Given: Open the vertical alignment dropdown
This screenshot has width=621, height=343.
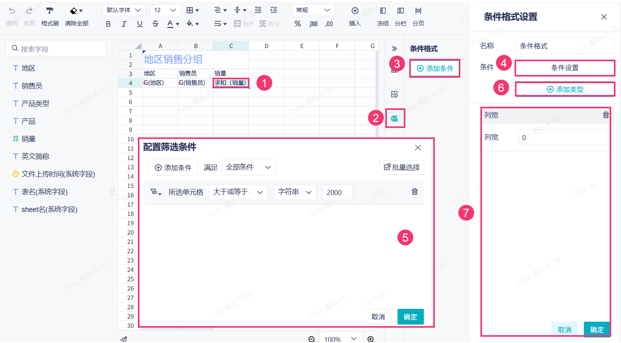Looking at the screenshot, I should coord(240,10).
